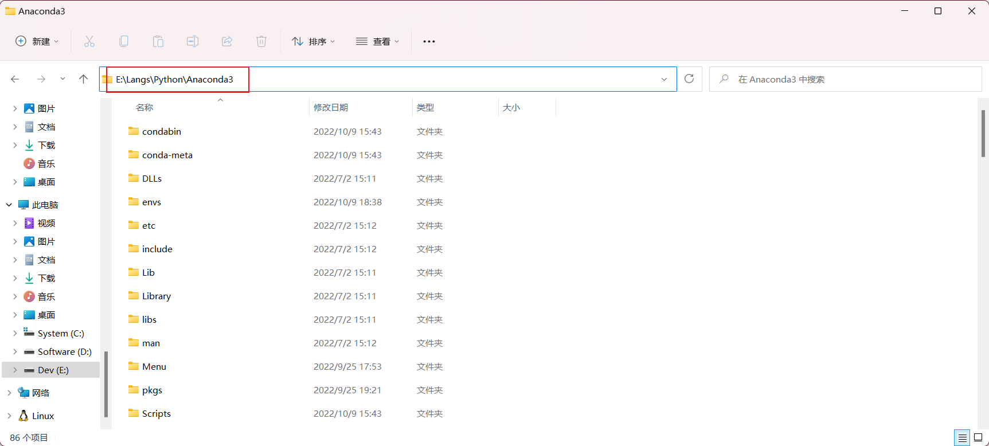Select the libs folder
This screenshot has width=989, height=446.
[149, 319]
